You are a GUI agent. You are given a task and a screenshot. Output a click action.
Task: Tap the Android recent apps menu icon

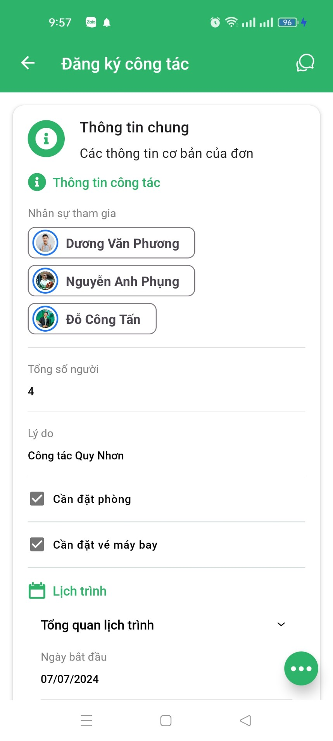click(86, 720)
